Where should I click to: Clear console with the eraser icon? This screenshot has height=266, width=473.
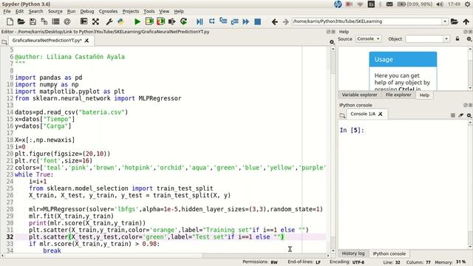pyautogui.click(x=461, y=115)
